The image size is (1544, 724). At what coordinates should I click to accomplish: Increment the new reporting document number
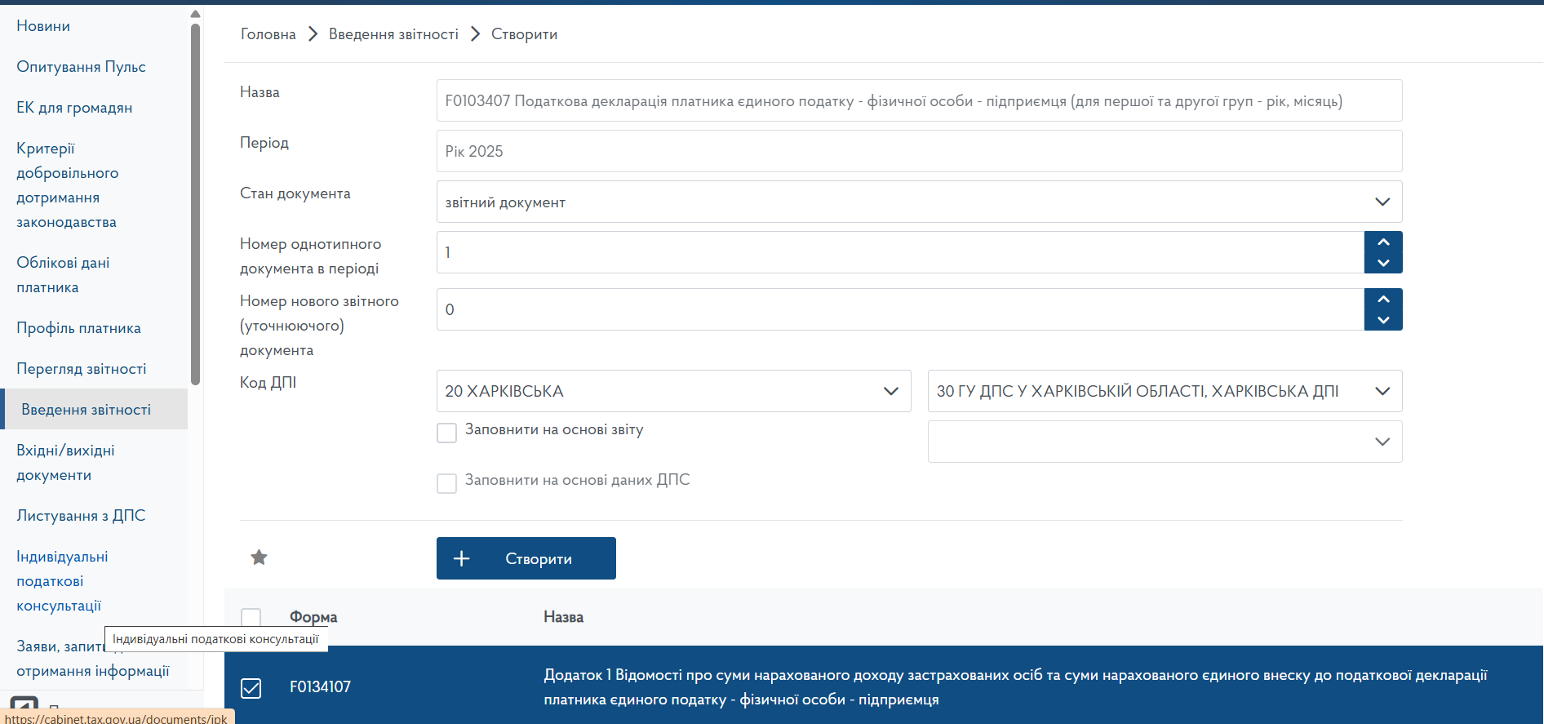coord(1382,300)
